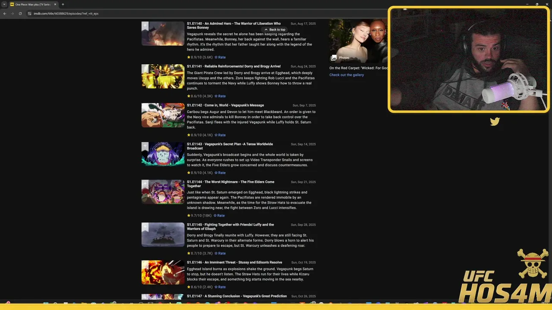Reload the IMDb page

click(20, 13)
